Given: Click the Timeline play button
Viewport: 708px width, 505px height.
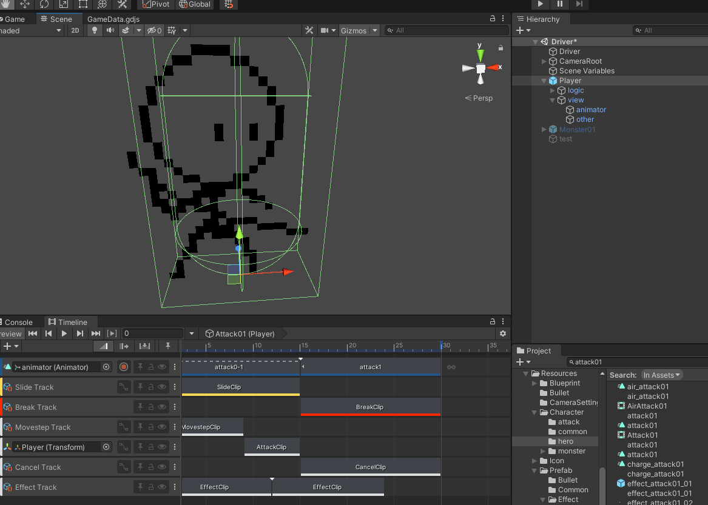Looking at the screenshot, I should [x=64, y=333].
